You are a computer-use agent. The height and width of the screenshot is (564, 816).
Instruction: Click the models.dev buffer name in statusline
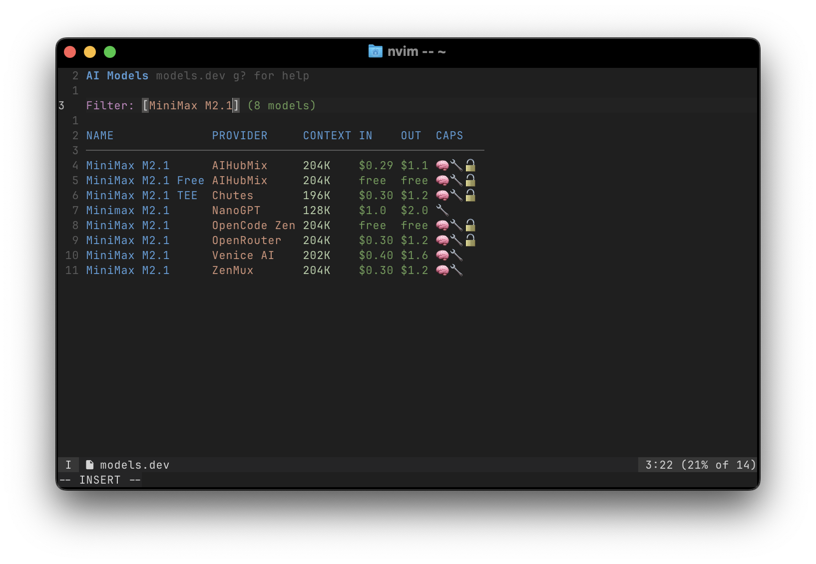coord(135,465)
